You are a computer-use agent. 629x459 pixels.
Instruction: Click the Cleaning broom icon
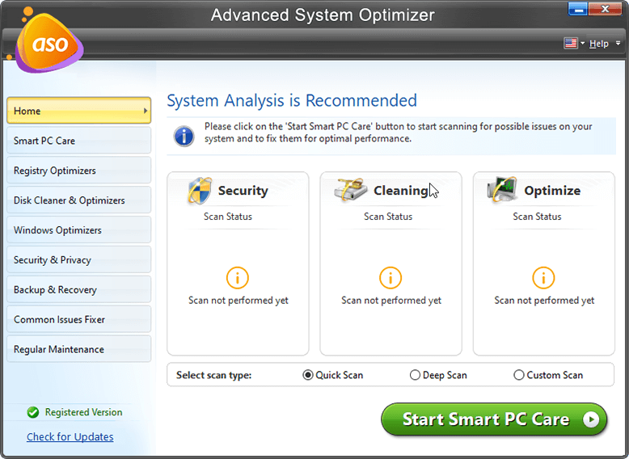tap(351, 192)
